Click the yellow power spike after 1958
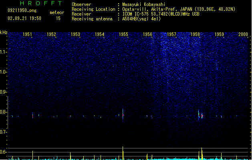This screenshot has width=252, height=160. click(202, 154)
